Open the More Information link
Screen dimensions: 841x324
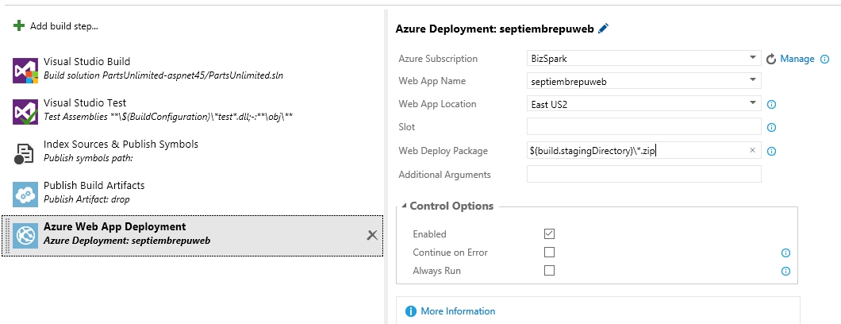pos(458,311)
